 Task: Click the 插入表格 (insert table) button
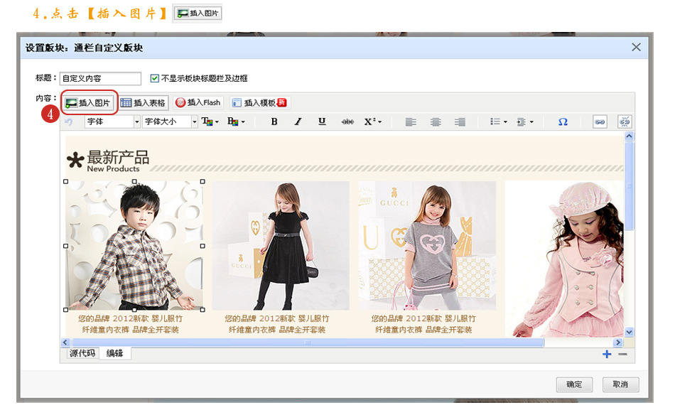[x=143, y=103]
